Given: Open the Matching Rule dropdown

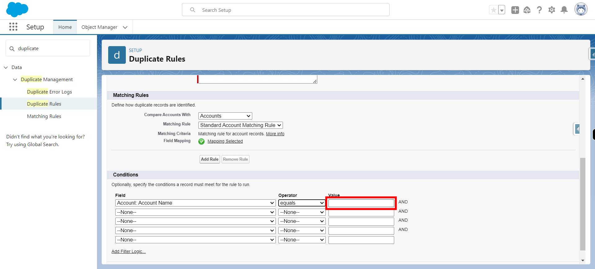Looking at the screenshot, I should 240,125.
